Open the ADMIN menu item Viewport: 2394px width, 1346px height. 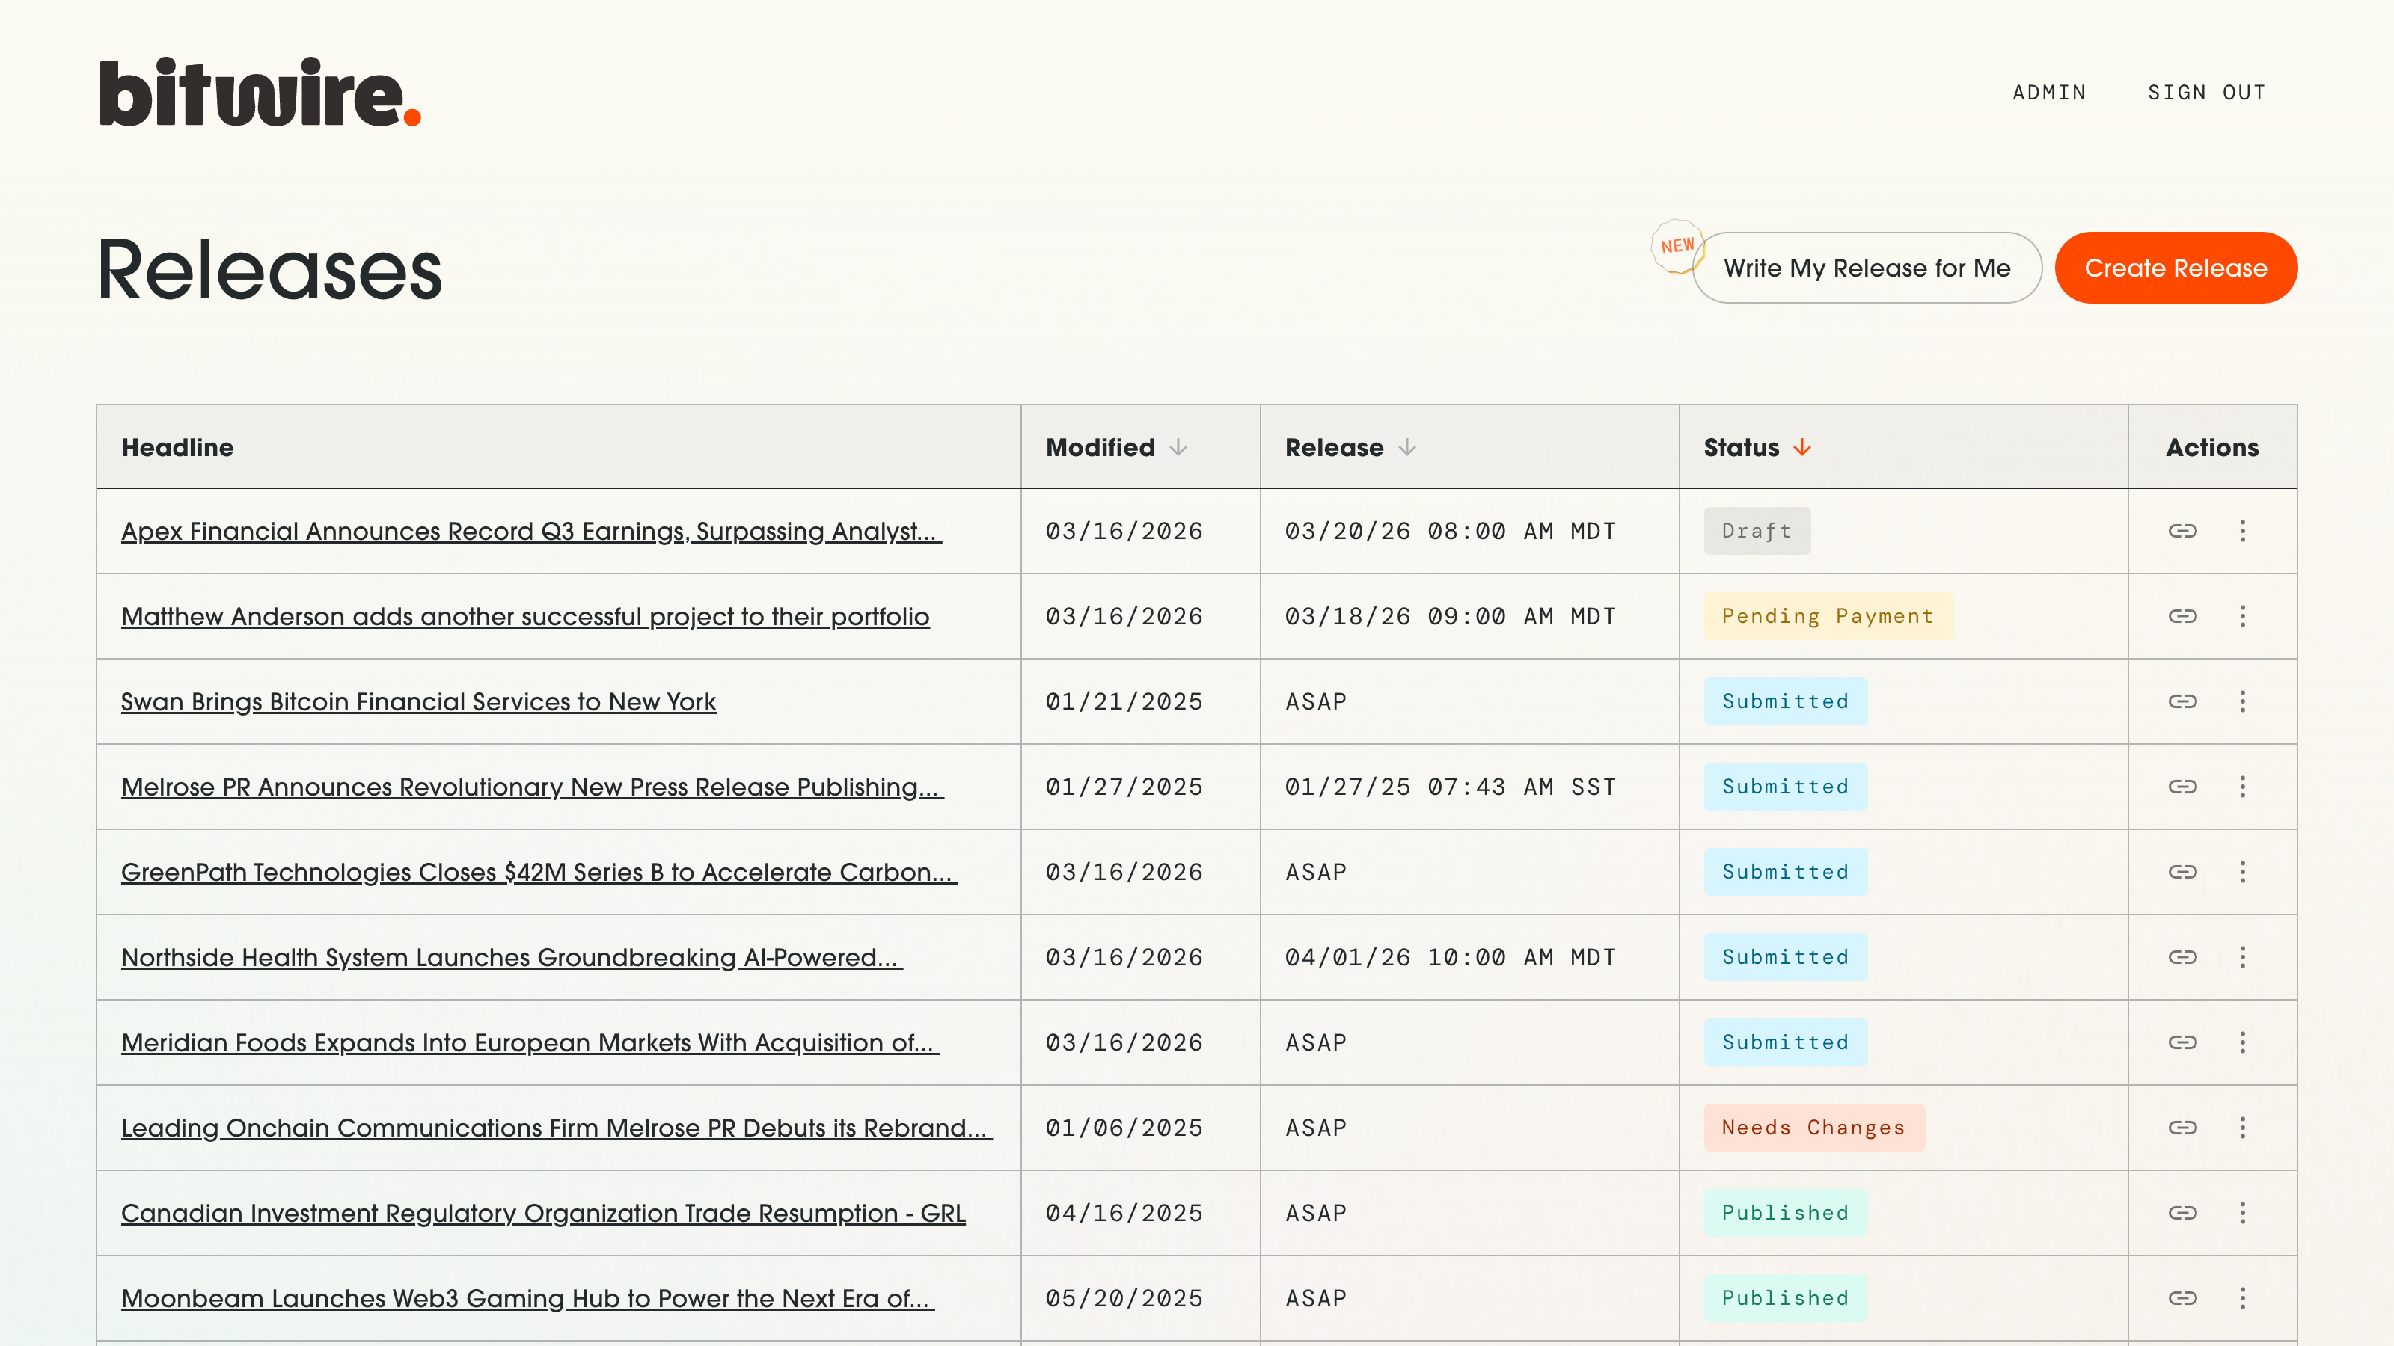coord(2049,93)
